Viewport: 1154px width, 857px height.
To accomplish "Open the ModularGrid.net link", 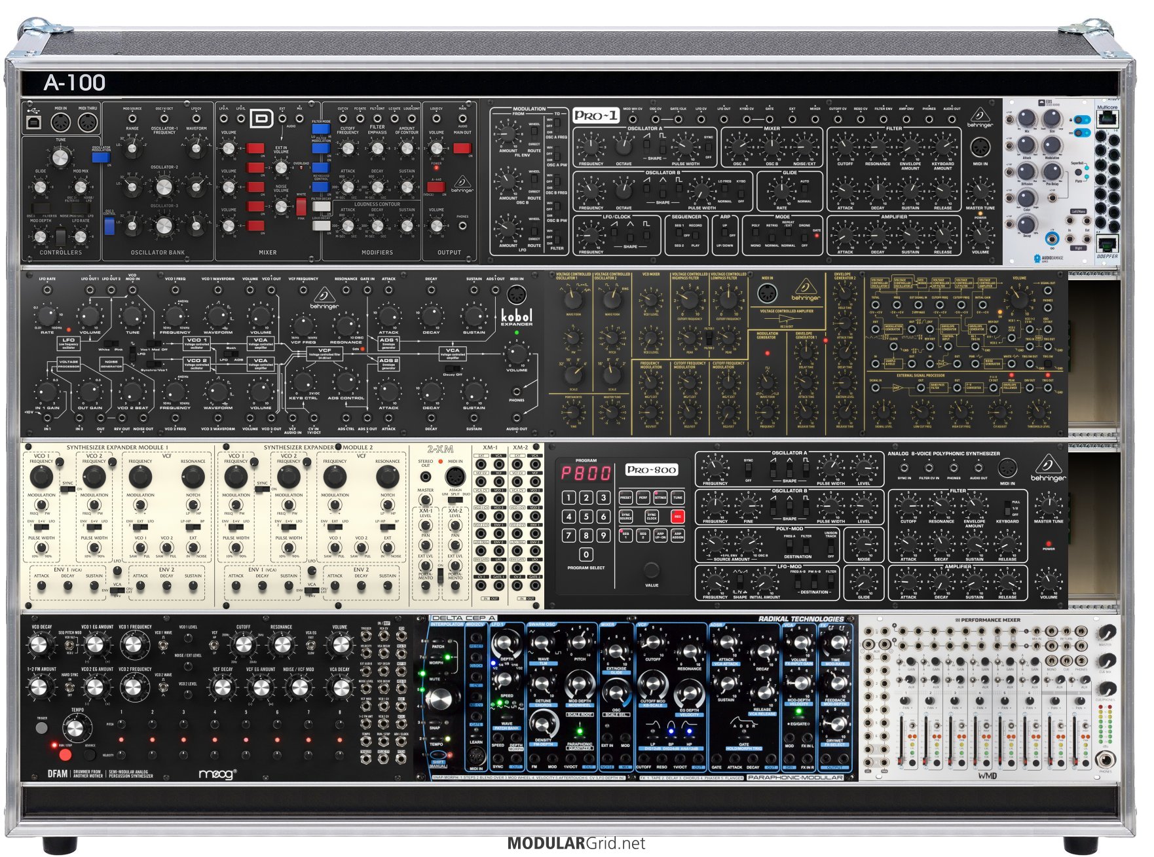I will pyautogui.click(x=576, y=843).
